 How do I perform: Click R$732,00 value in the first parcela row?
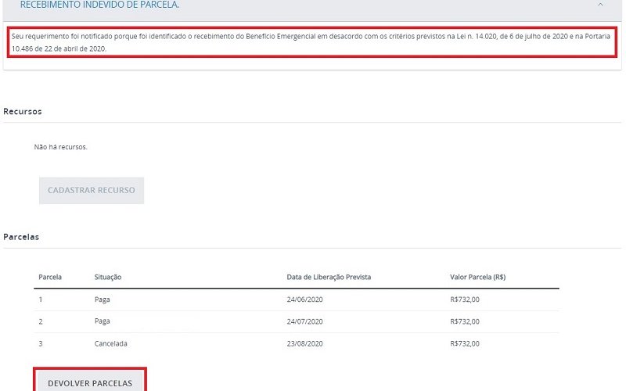click(x=465, y=300)
